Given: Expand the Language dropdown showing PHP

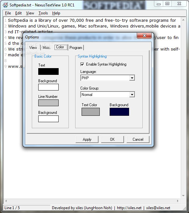Looking at the screenshot, I should pyautogui.click(x=132, y=78).
